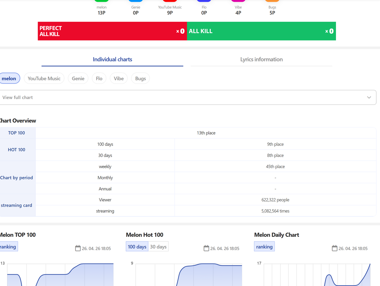Show 100 days in Melon Hot 100

coord(137,247)
